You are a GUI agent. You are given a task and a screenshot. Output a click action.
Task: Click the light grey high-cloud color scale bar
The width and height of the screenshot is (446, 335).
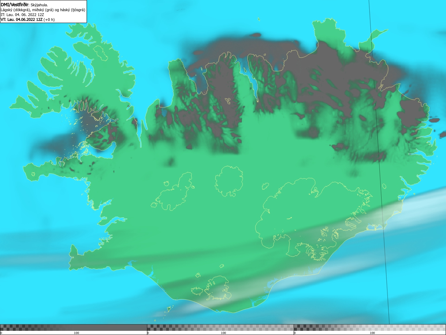370,328
